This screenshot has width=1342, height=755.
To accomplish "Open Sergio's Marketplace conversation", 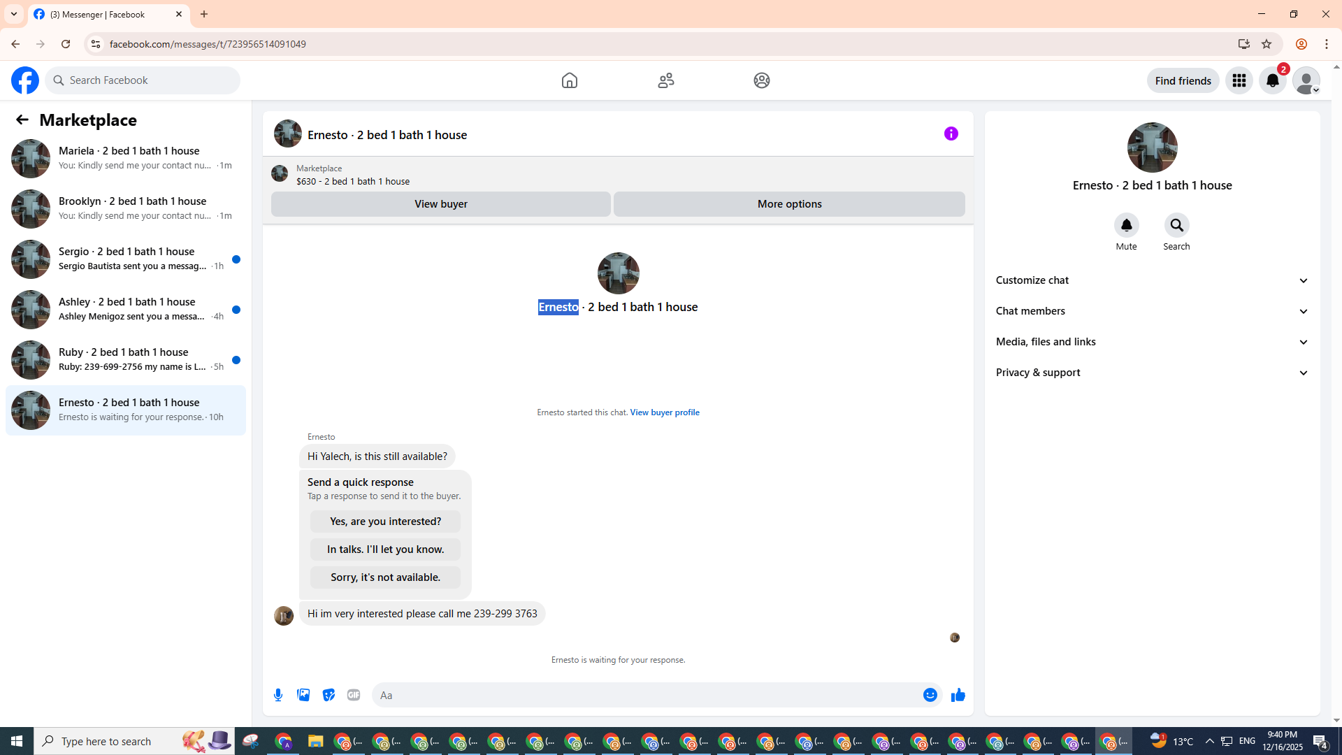I will point(126,259).
